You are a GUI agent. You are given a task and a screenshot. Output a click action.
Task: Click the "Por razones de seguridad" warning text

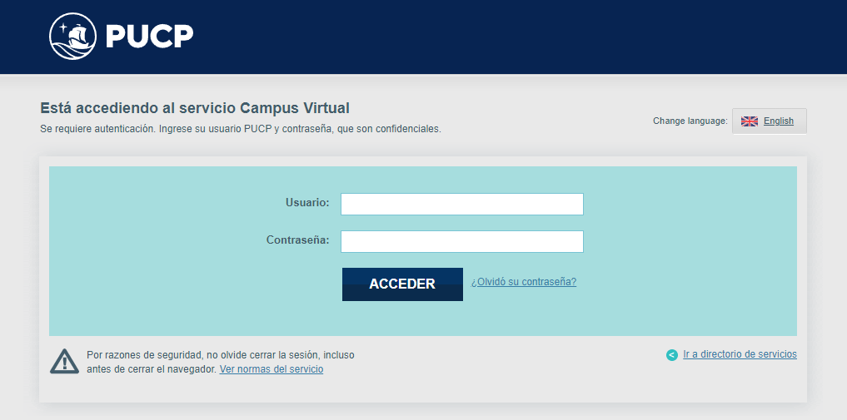(x=220, y=355)
